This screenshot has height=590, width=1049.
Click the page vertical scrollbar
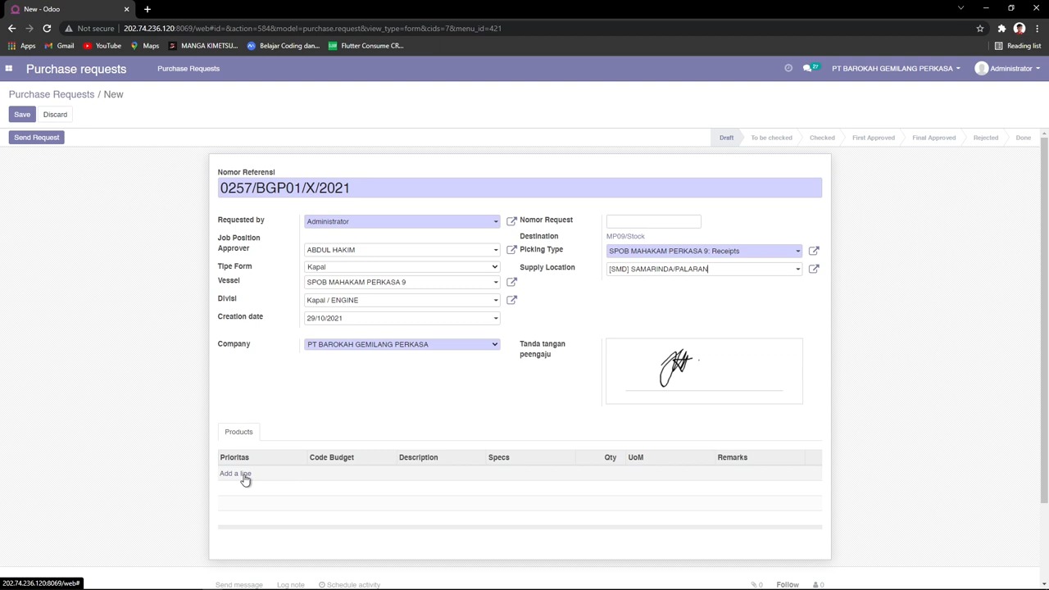pyautogui.click(x=1044, y=320)
